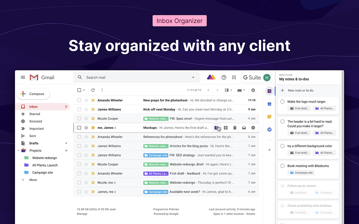The width and height of the screenshot is (359, 224).
Task: Select the checkbox for New props for the photoshoot
Action: 79,100
